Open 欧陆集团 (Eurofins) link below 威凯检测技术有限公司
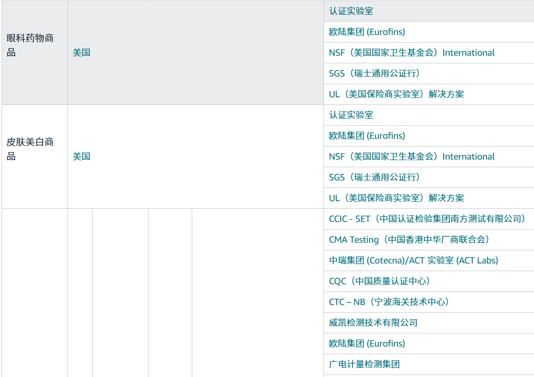Screen dimensions: 534x377 pos(367,344)
